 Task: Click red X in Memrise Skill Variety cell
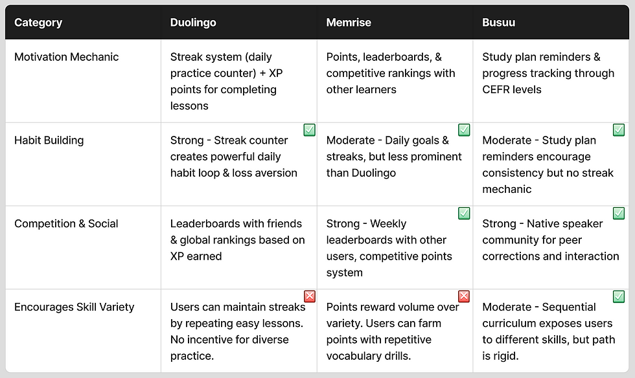point(464,296)
